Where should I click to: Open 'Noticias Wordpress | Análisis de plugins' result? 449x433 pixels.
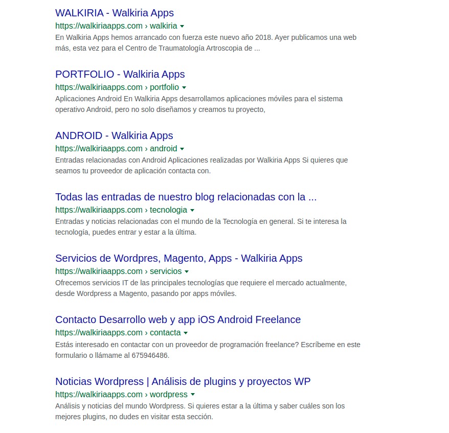pyautogui.click(x=183, y=381)
